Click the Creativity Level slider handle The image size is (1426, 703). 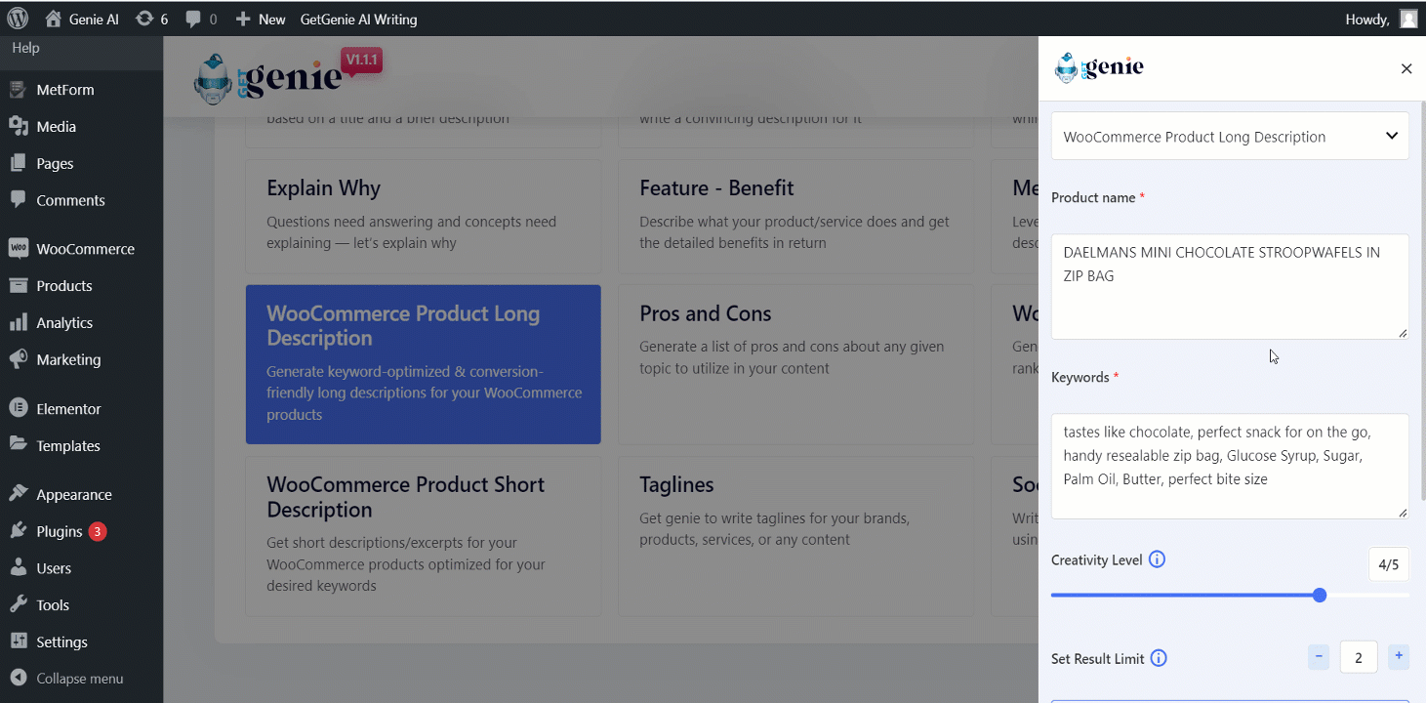coord(1320,595)
